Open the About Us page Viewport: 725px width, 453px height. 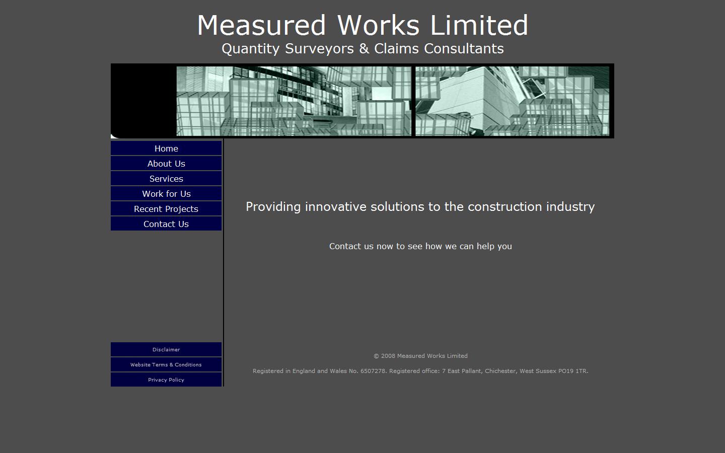click(166, 164)
